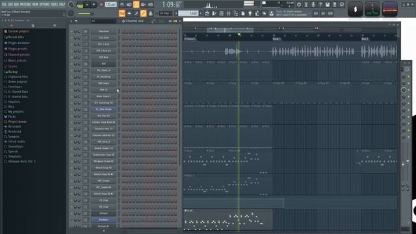
Task: Click the play button in the transport
Action: tap(86, 5)
